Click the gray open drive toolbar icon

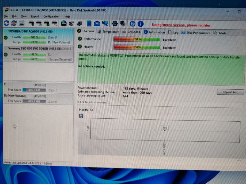(71, 24)
